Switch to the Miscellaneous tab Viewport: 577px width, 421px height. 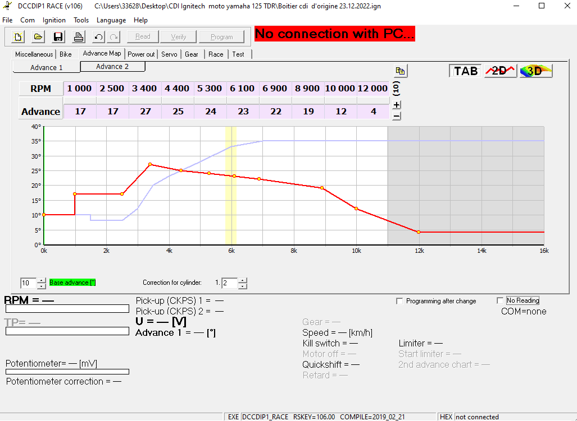tap(34, 54)
